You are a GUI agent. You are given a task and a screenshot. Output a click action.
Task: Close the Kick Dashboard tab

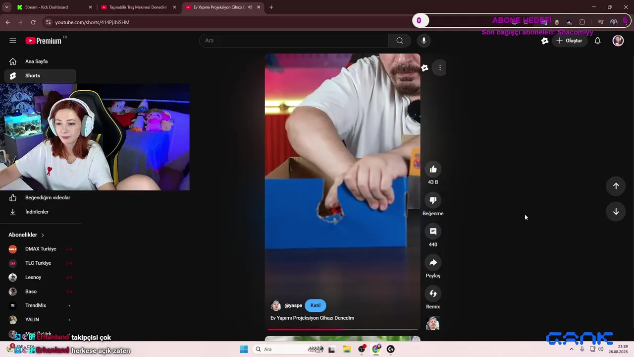(x=90, y=7)
